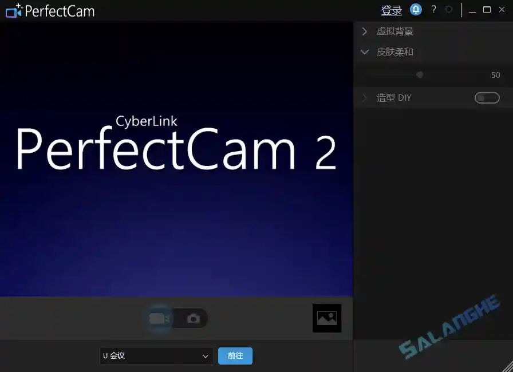Screen dimensions: 513x372
Task: Open the U 会议 dropdown arrow
Action: (x=206, y=355)
